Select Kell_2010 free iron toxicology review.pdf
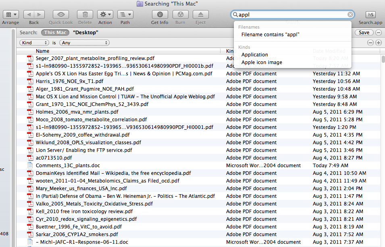The width and height of the screenshot is (385, 247). click(x=84, y=212)
